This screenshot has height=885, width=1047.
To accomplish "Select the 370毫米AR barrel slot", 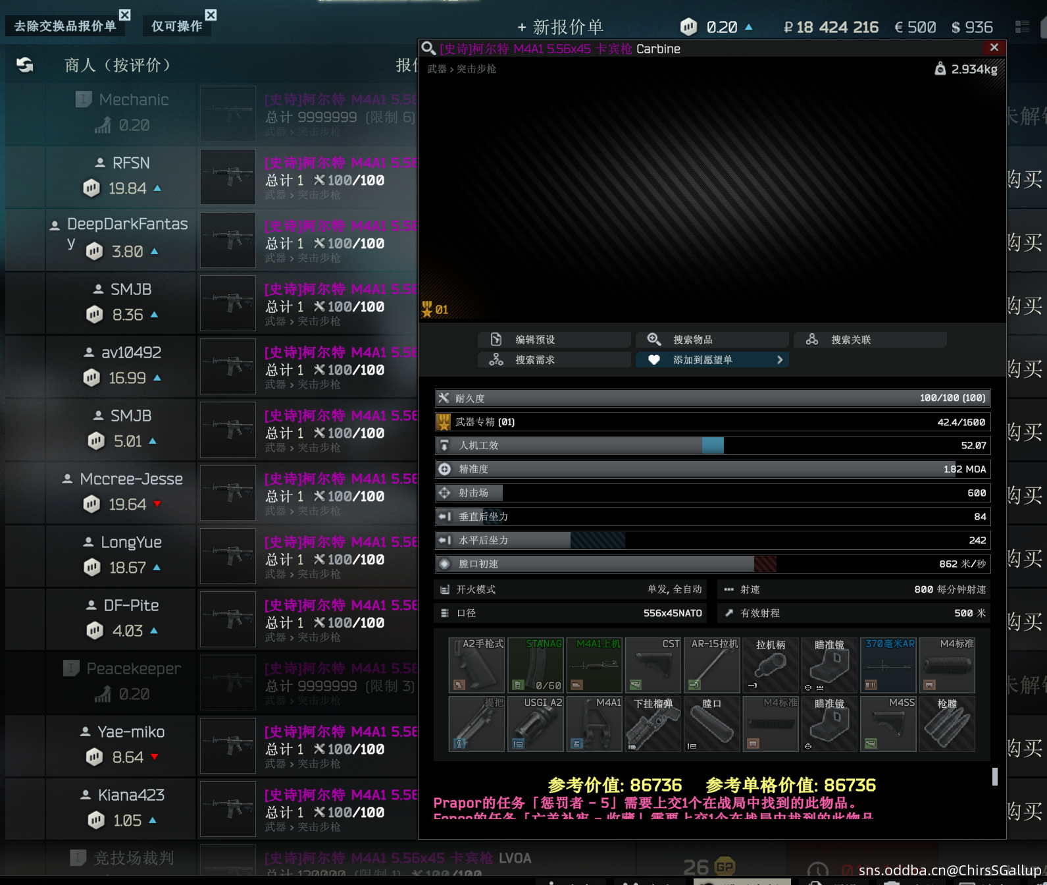I will pos(888,665).
